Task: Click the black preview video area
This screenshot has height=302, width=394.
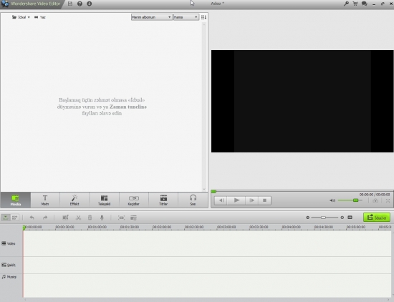Action: click(302, 101)
